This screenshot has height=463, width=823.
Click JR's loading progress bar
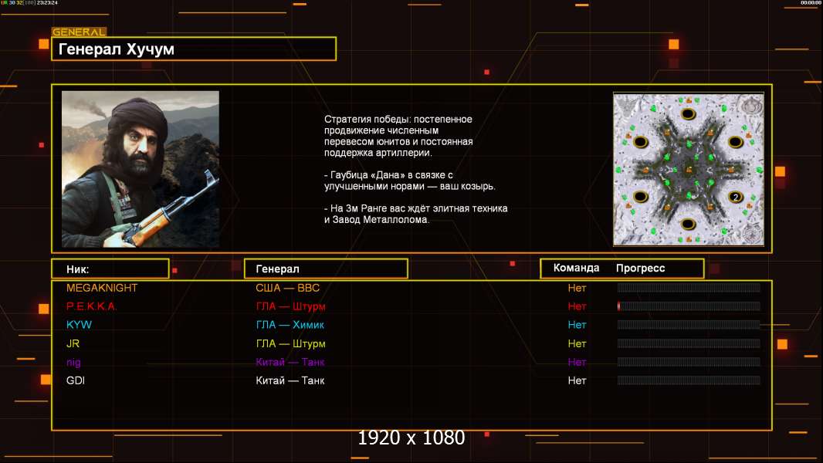click(x=689, y=343)
